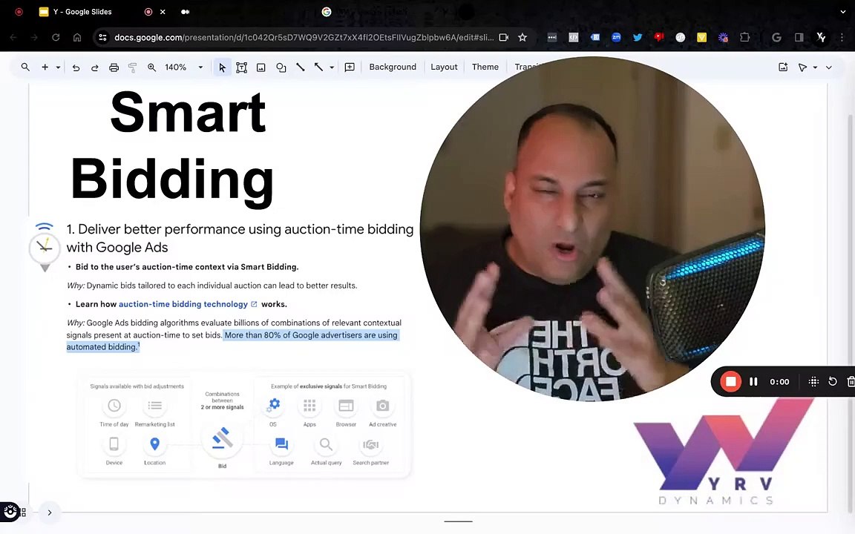Select the Line tool

[300, 67]
